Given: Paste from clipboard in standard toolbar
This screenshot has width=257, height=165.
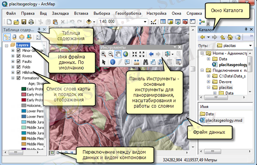Looking at the screenshot, I should (55, 22).
